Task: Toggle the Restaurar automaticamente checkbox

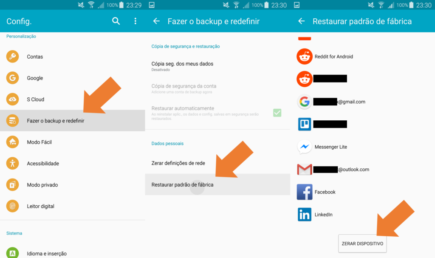Action: pyautogui.click(x=277, y=113)
